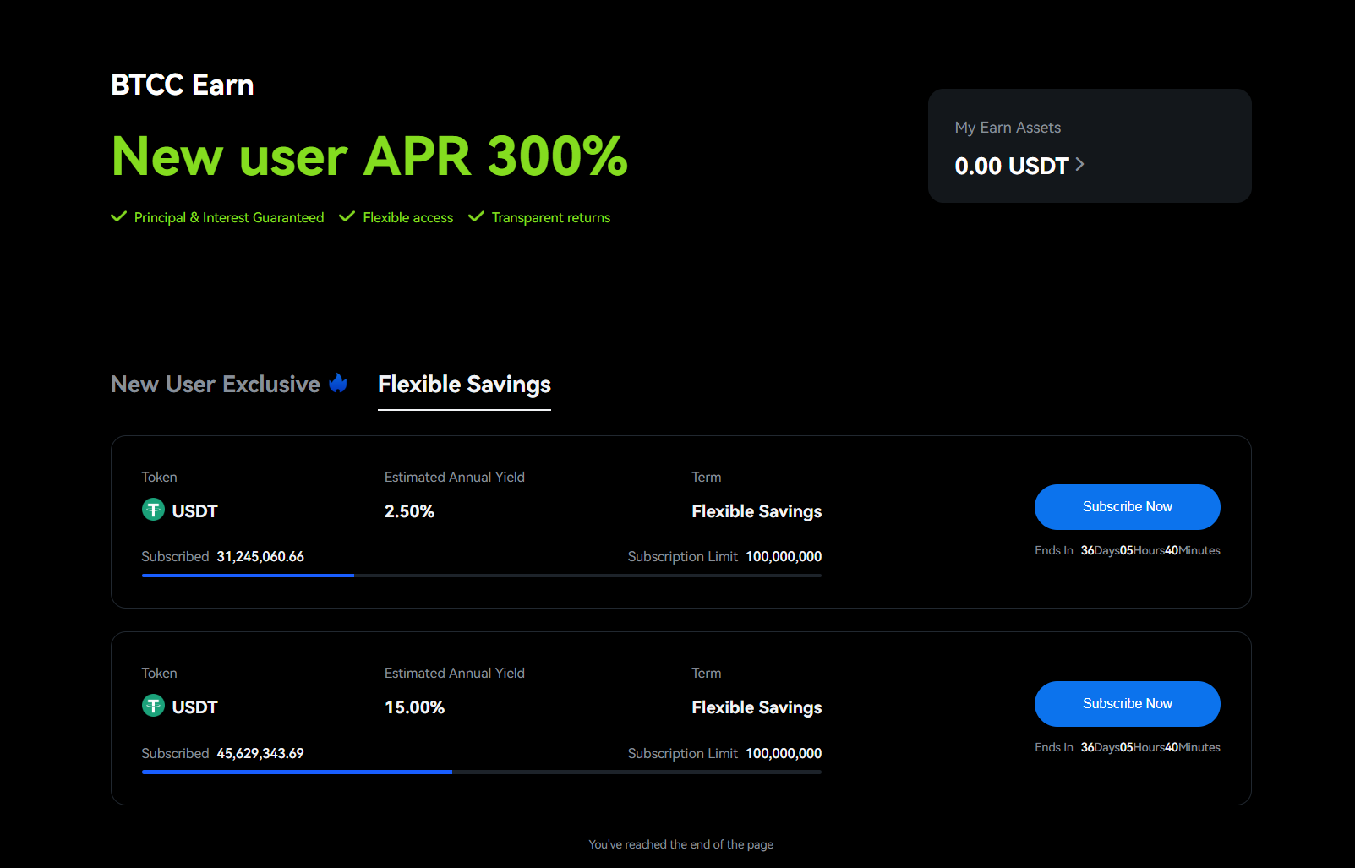Click the 31,245,060.66 subscribed amount
Screen dimensions: 1355x868
tap(260, 556)
